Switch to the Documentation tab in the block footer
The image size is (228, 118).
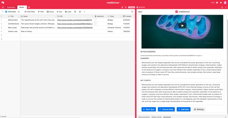(144, 117)
